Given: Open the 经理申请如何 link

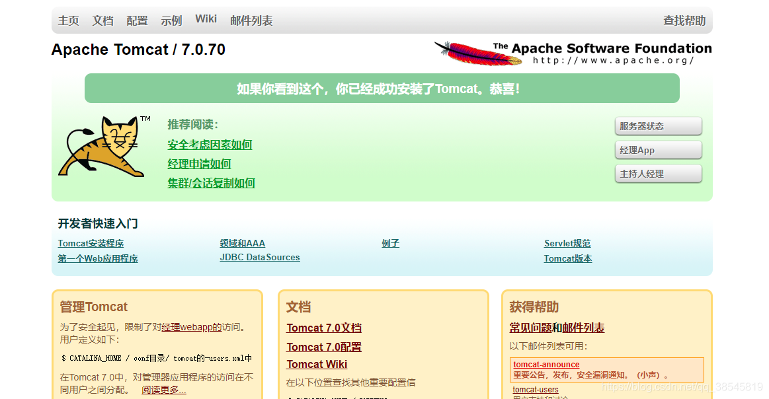Looking at the screenshot, I should 198,164.
